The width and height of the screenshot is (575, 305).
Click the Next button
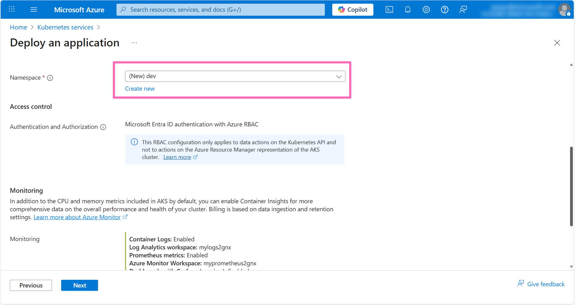click(80, 285)
